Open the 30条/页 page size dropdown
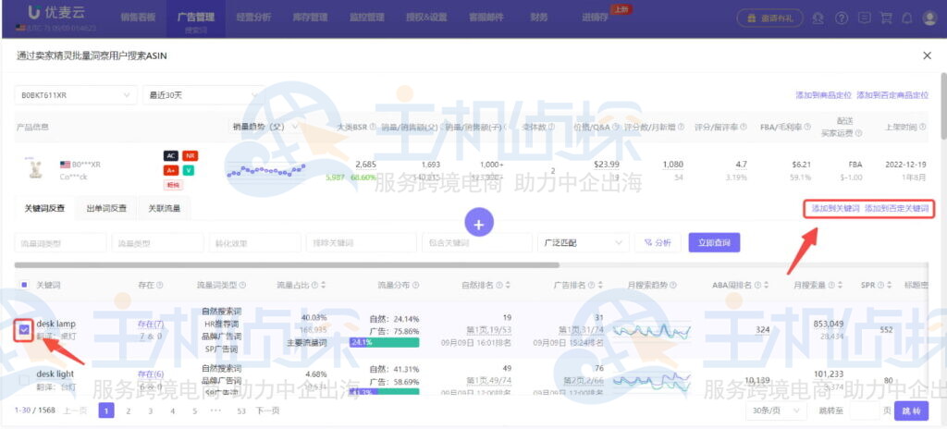Image resolution: width=947 pixels, height=429 pixels. click(x=776, y=411)
